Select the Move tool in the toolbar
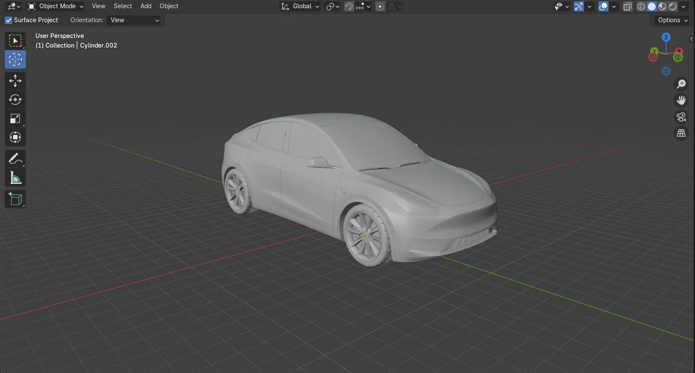 (x=15, y=81)
